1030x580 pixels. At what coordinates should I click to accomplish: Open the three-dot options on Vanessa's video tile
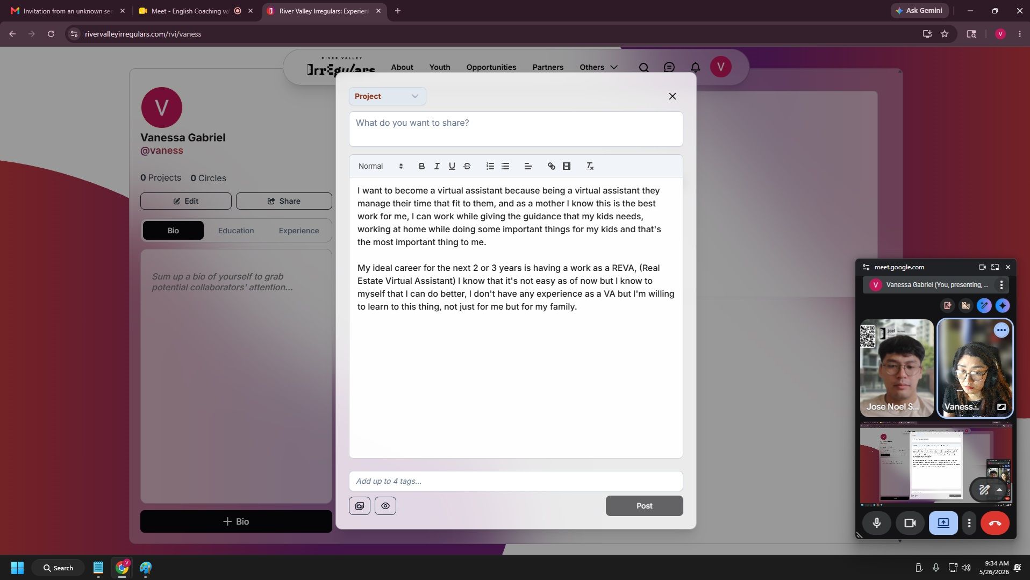pyautogui.click(x=1001, y=330)
